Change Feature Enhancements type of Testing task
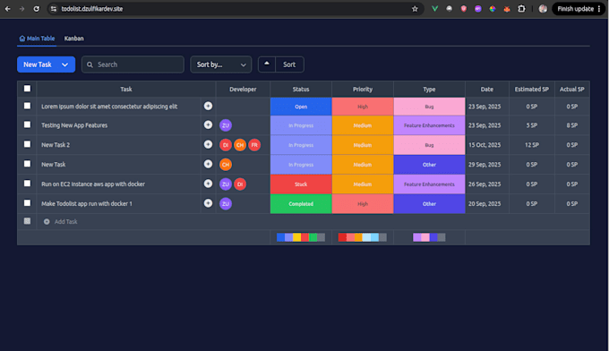Viewport: 609px width, 351px height. click(429, 125)
